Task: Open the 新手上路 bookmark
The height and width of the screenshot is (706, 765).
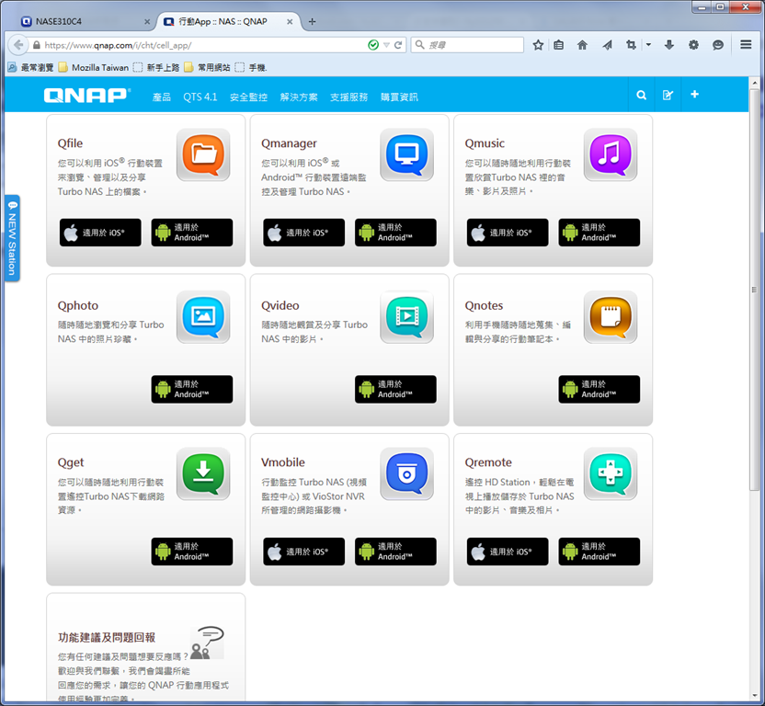Action: [x=156, y=67]
